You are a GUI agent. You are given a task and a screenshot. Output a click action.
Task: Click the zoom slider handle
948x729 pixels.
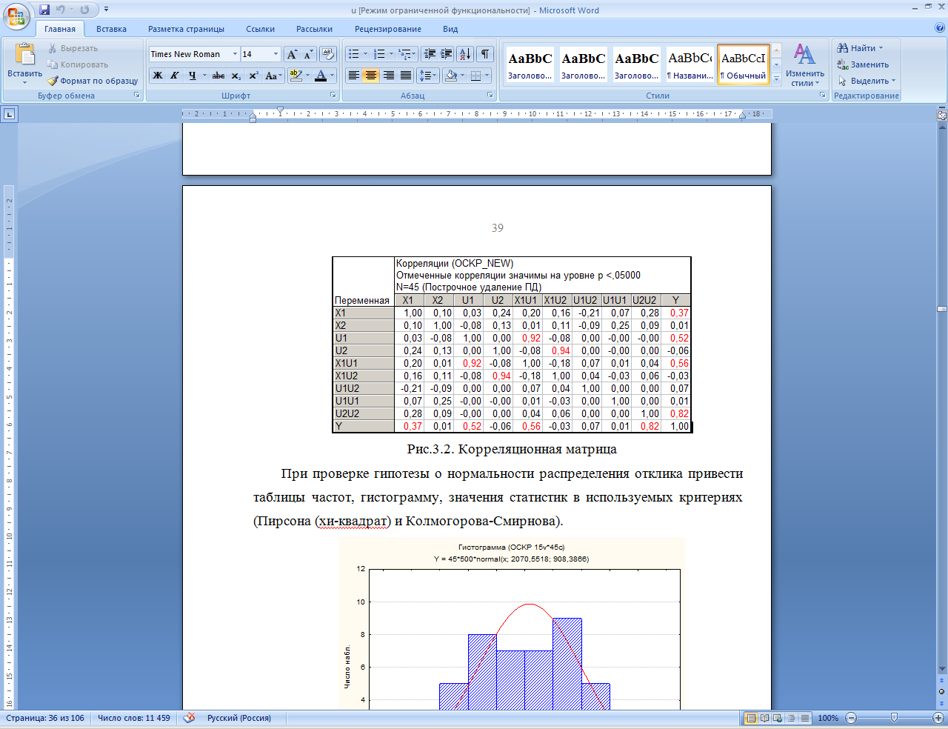[895, 718]
